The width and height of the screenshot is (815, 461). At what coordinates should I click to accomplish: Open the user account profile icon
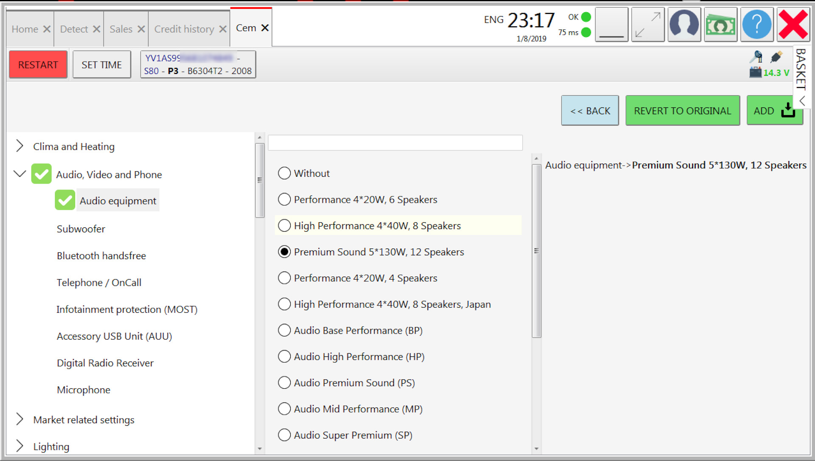point(684,25)
